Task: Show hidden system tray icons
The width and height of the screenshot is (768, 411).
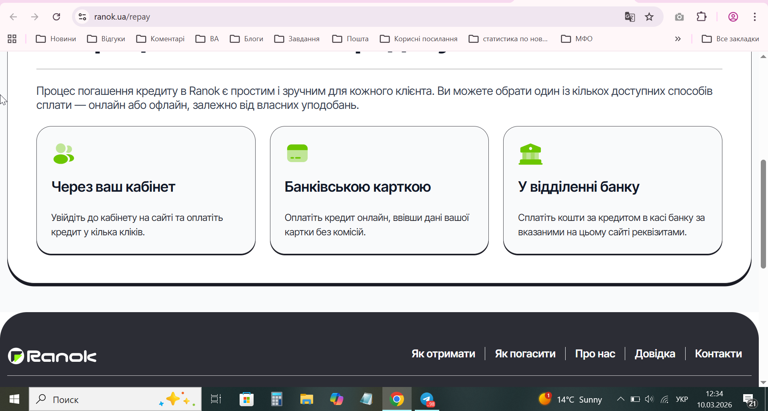Action: coord(620,399)
